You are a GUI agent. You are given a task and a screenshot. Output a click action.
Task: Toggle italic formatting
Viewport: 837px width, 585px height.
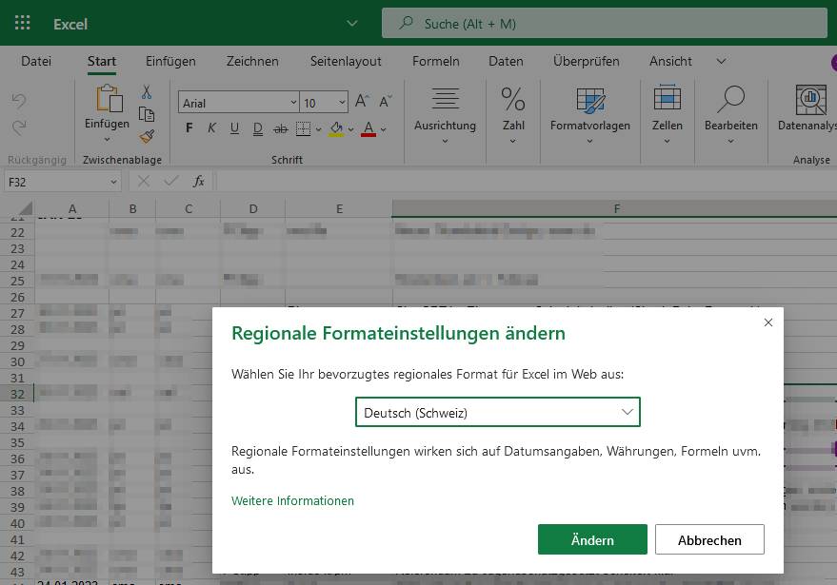pyautogui.click(x=211, y=128)
